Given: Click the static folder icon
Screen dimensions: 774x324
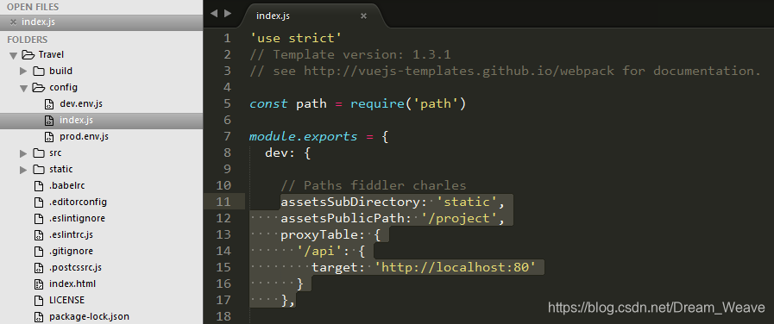Looking at the screenshot, I should tap(39, 169).
